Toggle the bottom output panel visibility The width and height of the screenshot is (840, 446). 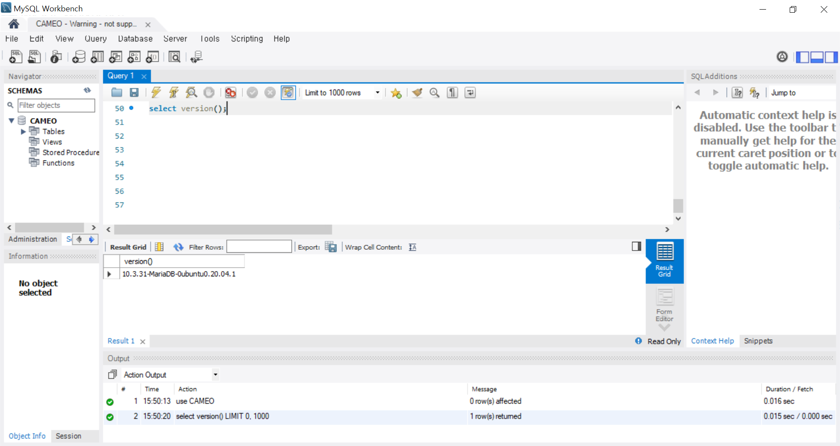point(817,57)
